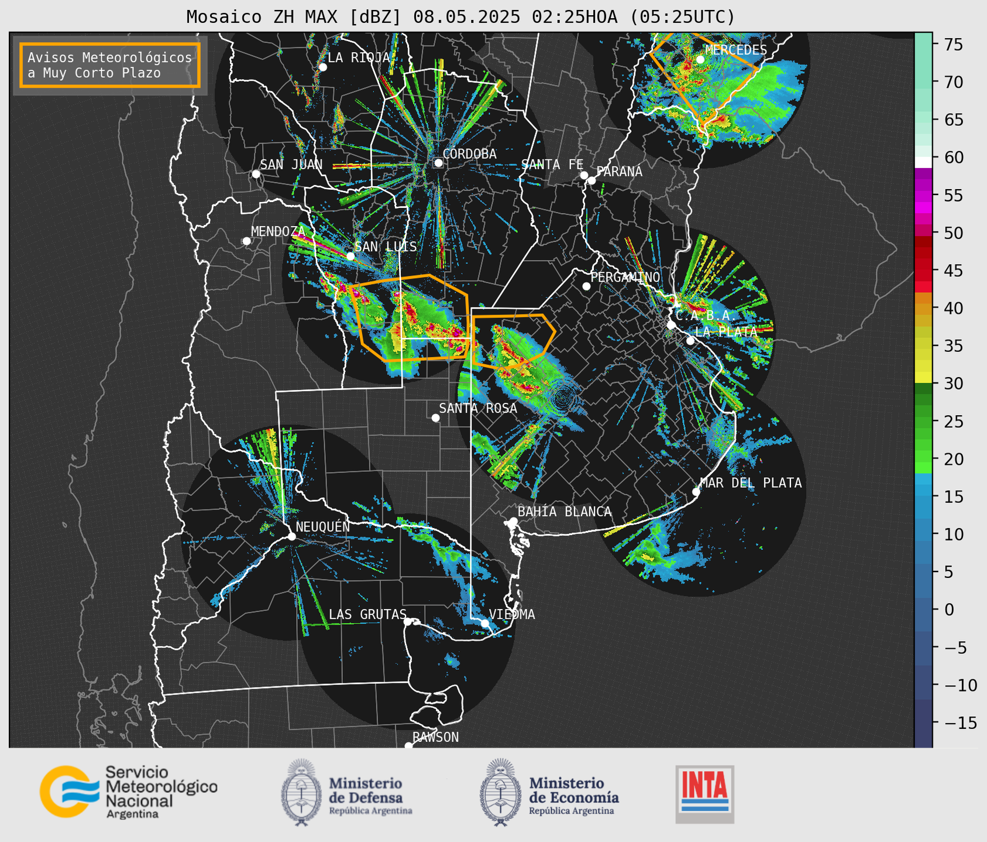Image resolution: width=987 pixels, height=842 pixels.
Task: Click the white city marker for San Juan
Action: [256, 174]
